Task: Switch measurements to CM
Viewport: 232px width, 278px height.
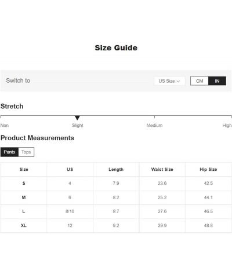Action: pyautogui.click(x=200, y=81)
